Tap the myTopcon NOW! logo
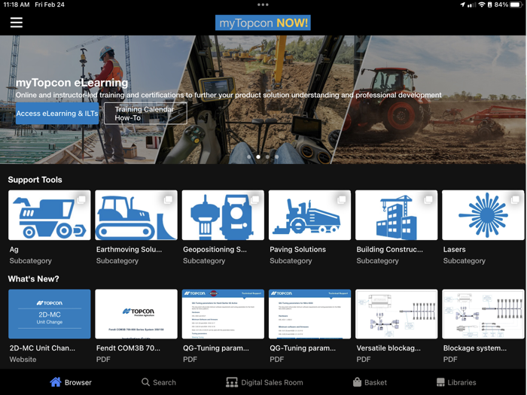This screenshot has height=395, width=527. point(263,23)
